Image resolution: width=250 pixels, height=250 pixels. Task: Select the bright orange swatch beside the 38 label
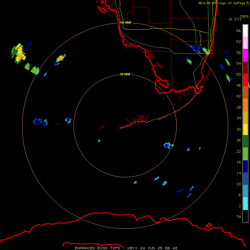(245, 105)
